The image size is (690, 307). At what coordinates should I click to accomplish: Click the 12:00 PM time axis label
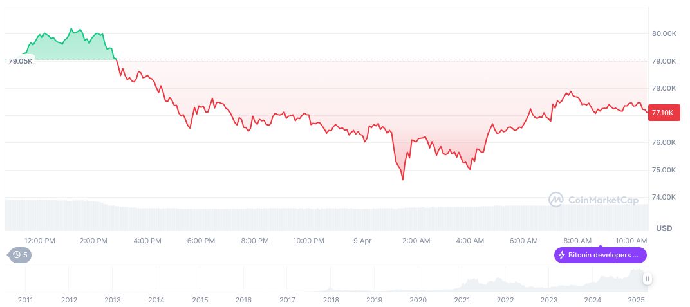point(40,241)
